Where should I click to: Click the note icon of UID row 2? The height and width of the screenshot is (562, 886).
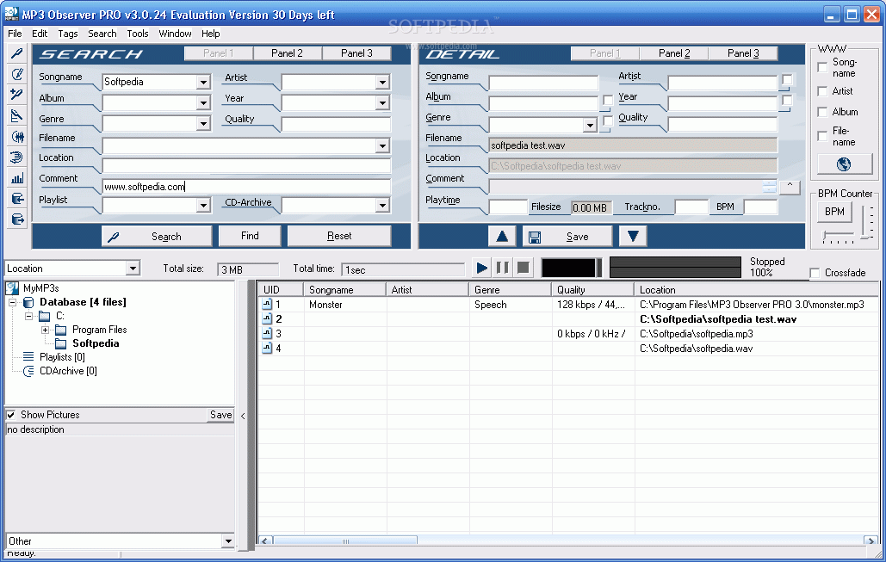[x=267, y=319]
